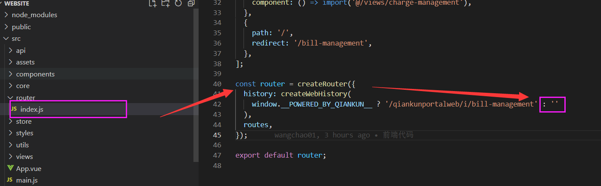Click 'createWebHistory(' on line 41
This screenshot has width=601, height=186.
(316, 94)
